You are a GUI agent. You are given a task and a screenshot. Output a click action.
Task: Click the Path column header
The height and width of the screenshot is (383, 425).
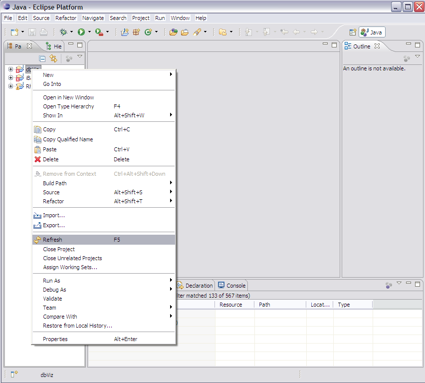[x=280, y=305]
